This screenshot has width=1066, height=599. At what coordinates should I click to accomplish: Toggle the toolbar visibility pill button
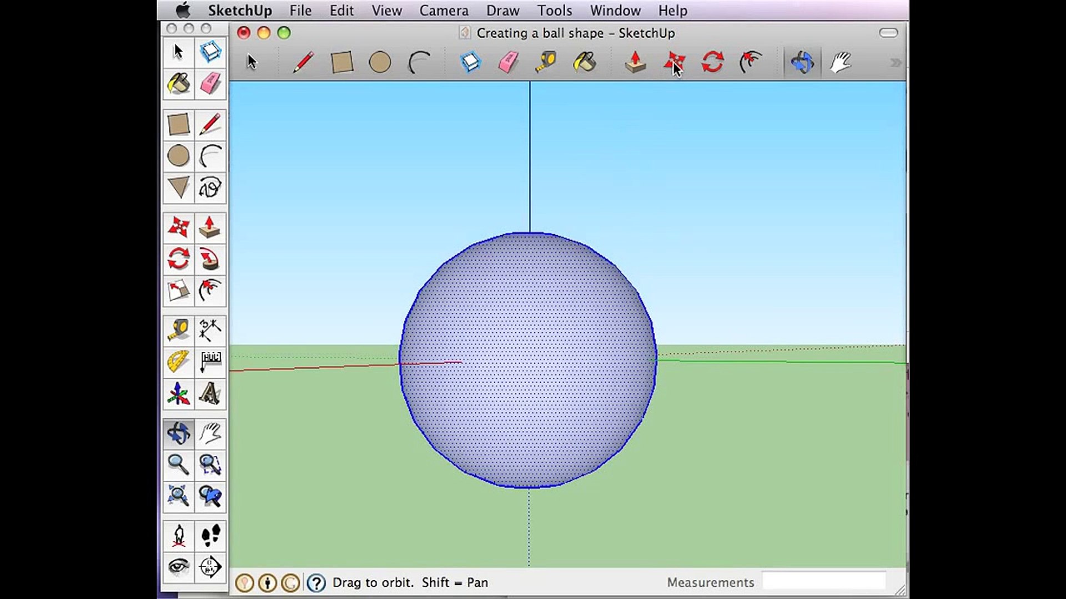[x=888, y=33]
